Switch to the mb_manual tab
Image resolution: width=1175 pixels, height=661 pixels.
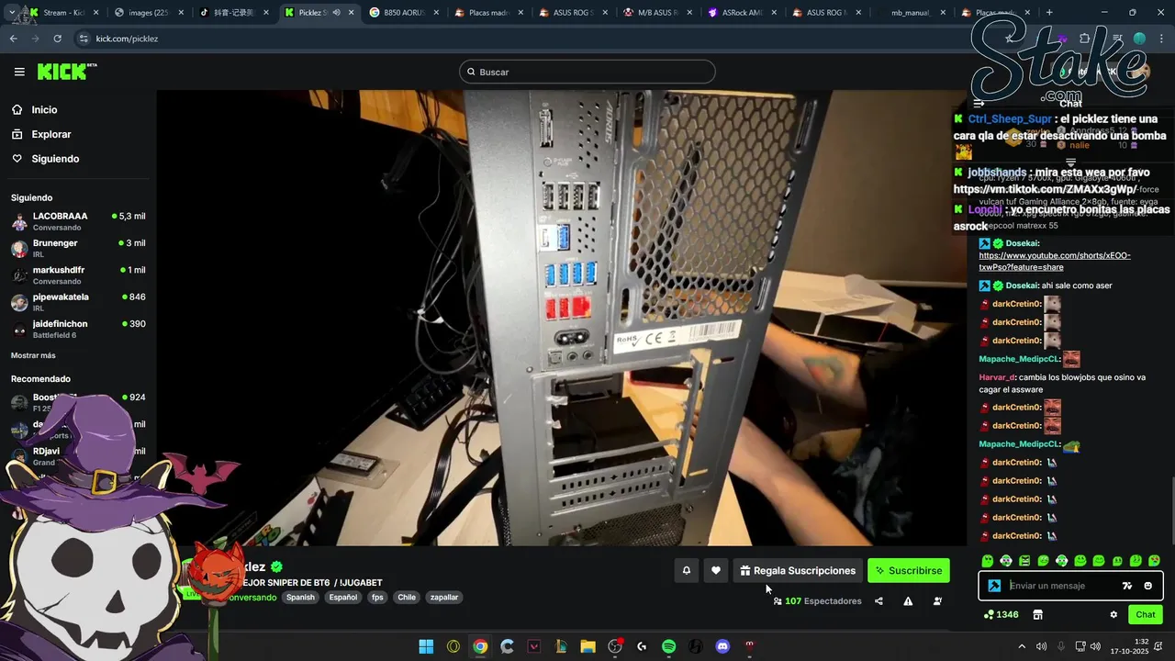pos(911,13)
